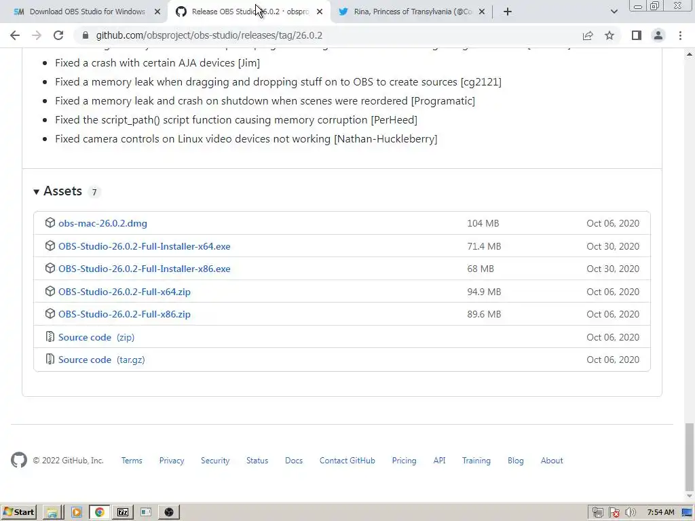Image resolution: width=695 pixels, height=521 pixels.
Task: Open media player from taskbar
Action: [76, 512]
